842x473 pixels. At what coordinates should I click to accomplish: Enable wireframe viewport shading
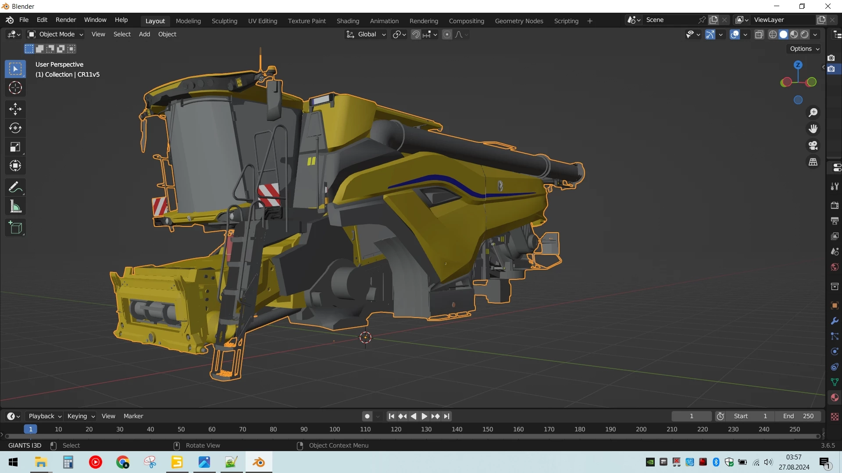[x=773, y=35]
